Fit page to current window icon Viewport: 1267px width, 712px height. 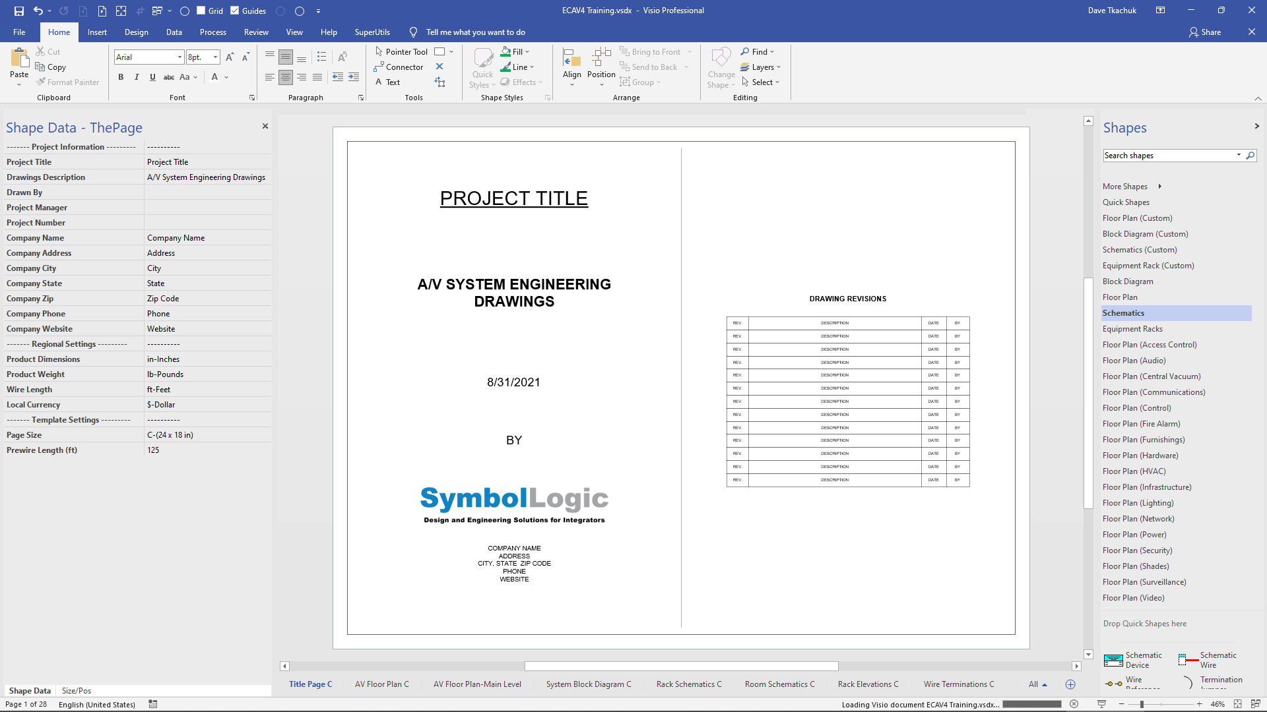1237,704
